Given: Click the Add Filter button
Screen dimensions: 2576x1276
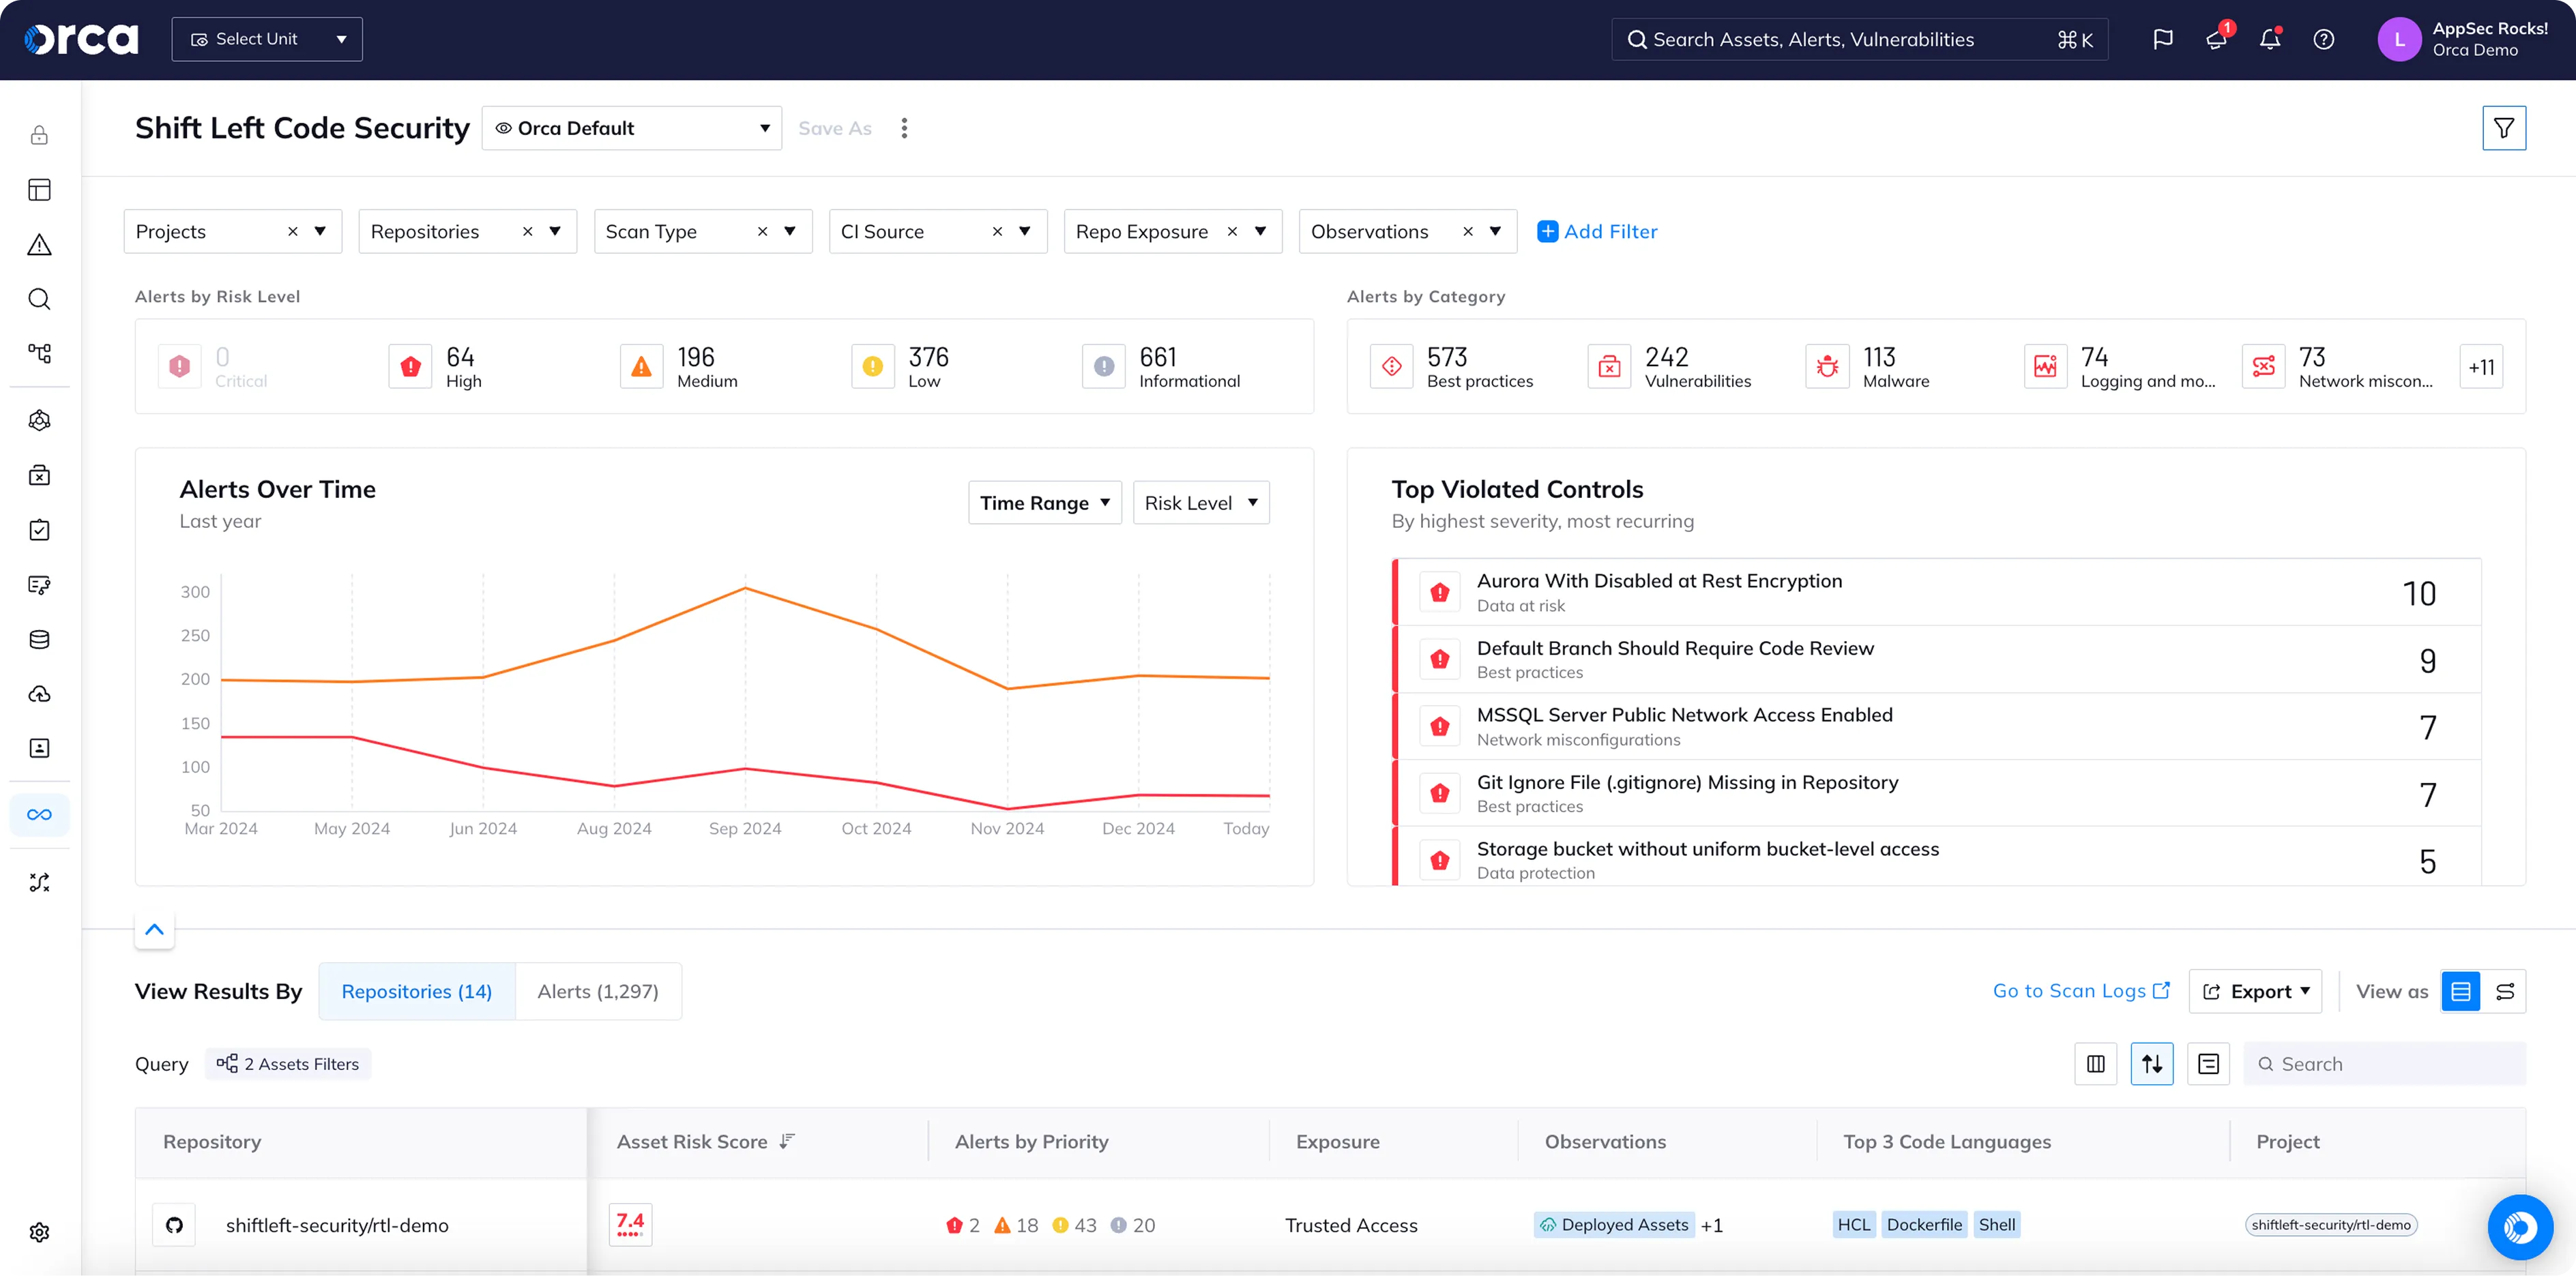Looking at the screenshot, I should tap(1597, 231).
